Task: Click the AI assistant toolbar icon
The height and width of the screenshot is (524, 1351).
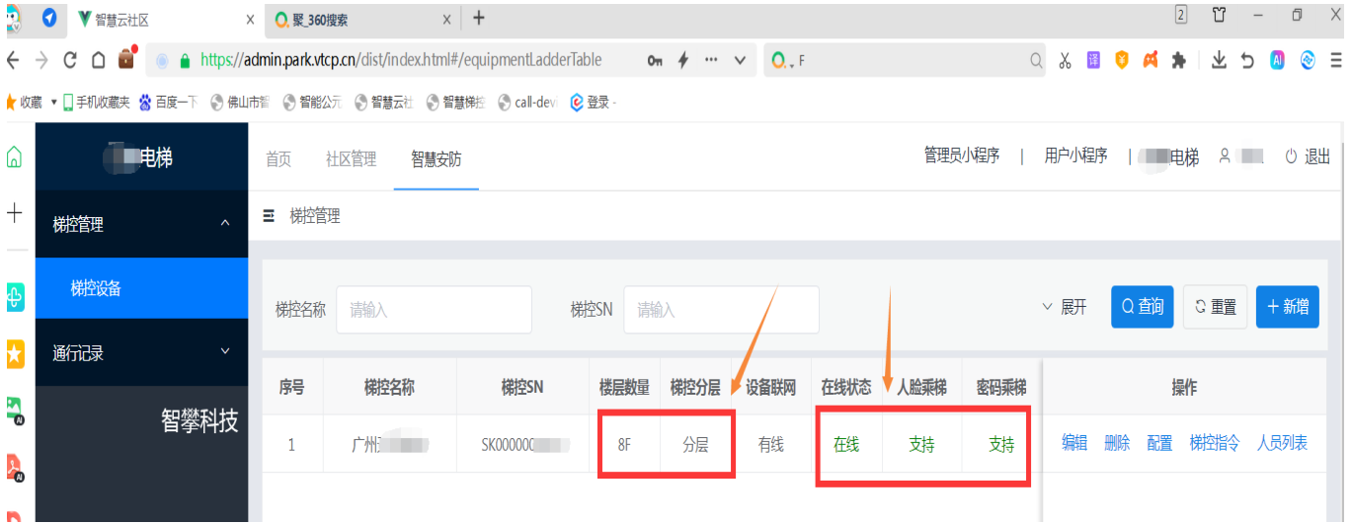Action: pyautogui.click(x=1277, y=60)
